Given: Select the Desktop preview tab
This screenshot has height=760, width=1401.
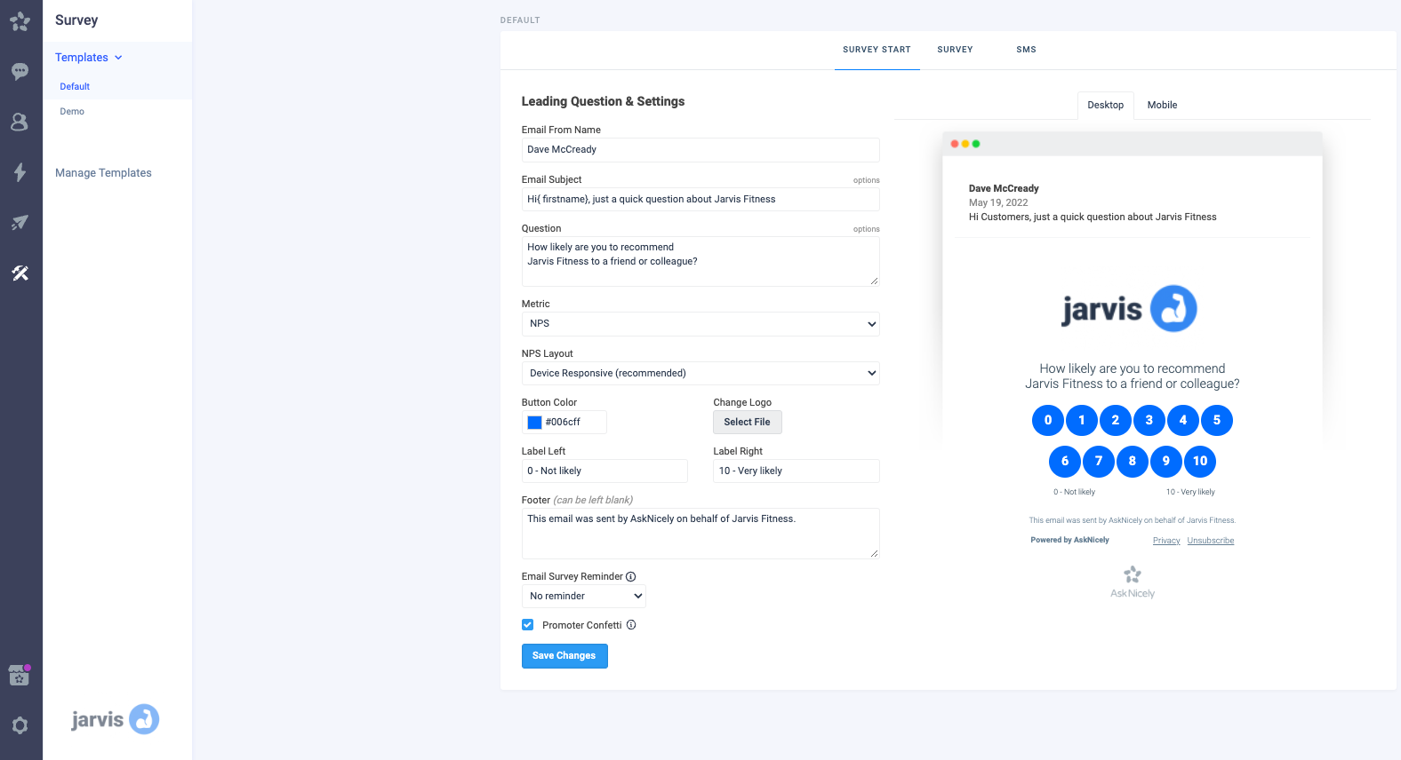Looking at the screenshot, I should [1106, 105].
